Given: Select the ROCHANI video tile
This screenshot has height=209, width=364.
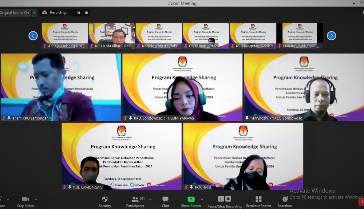Looking at the screenshot, I should pyautogui.click(x=243, y=156).
